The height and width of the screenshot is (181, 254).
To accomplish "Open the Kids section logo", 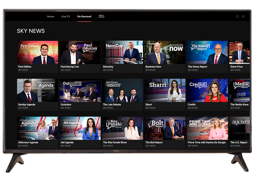I will (x=101, y=16).
